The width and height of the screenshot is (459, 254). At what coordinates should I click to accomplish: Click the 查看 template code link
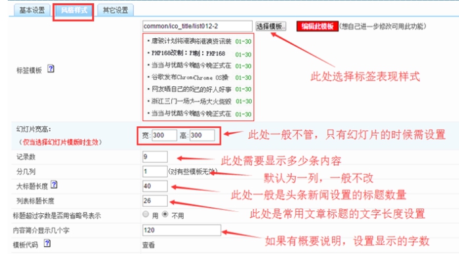[148, 245]
